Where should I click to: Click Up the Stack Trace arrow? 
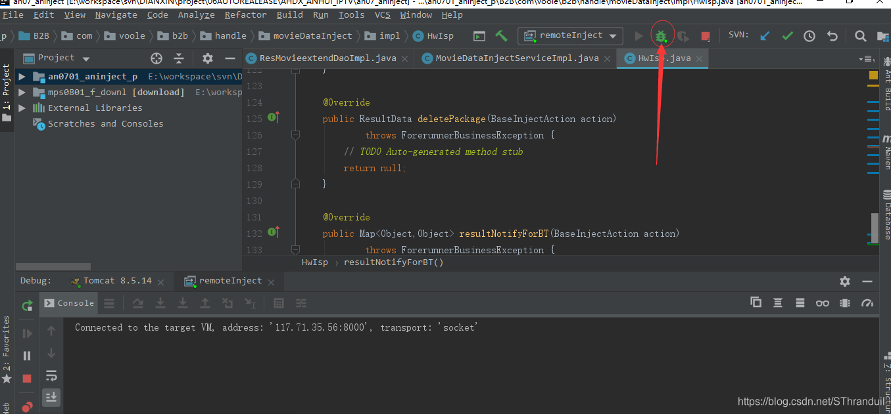point(51,331)
